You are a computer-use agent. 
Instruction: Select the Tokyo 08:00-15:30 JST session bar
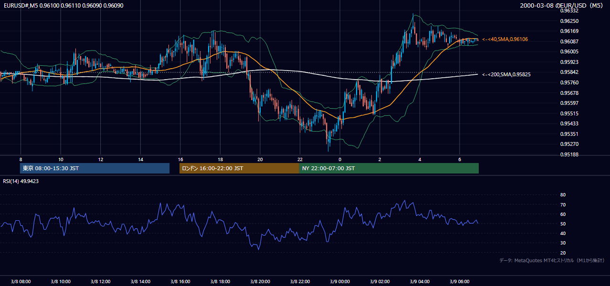click(x=95, y=168)
